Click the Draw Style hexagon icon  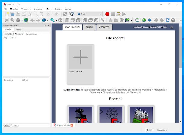pyautogui.click(x=18, y=20)
